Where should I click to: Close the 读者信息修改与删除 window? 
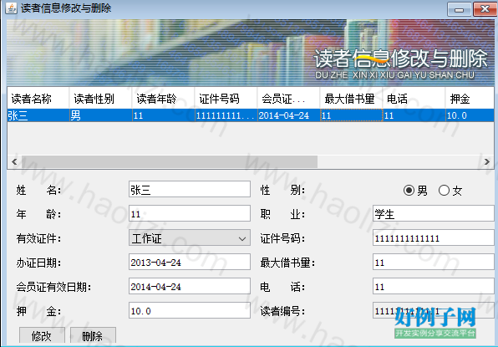point(485,9)
